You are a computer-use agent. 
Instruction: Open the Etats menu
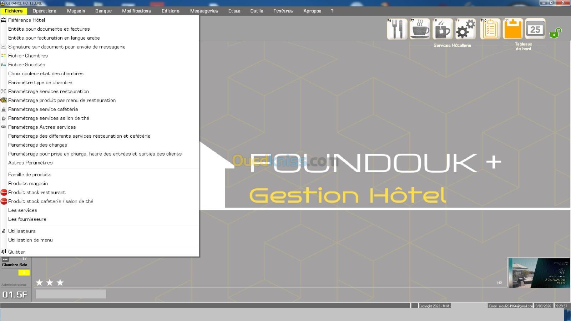pyautogui.click(x=234, y=11)
